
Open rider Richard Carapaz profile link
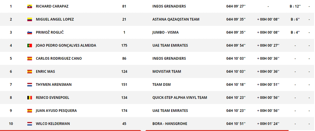52,6
